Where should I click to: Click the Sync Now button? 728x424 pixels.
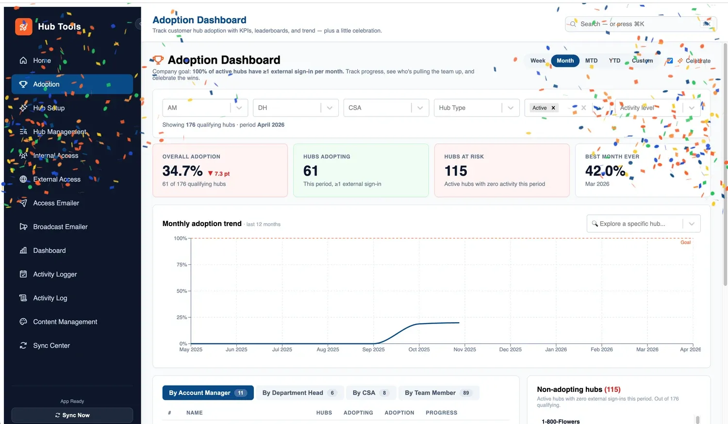point(72,415)
